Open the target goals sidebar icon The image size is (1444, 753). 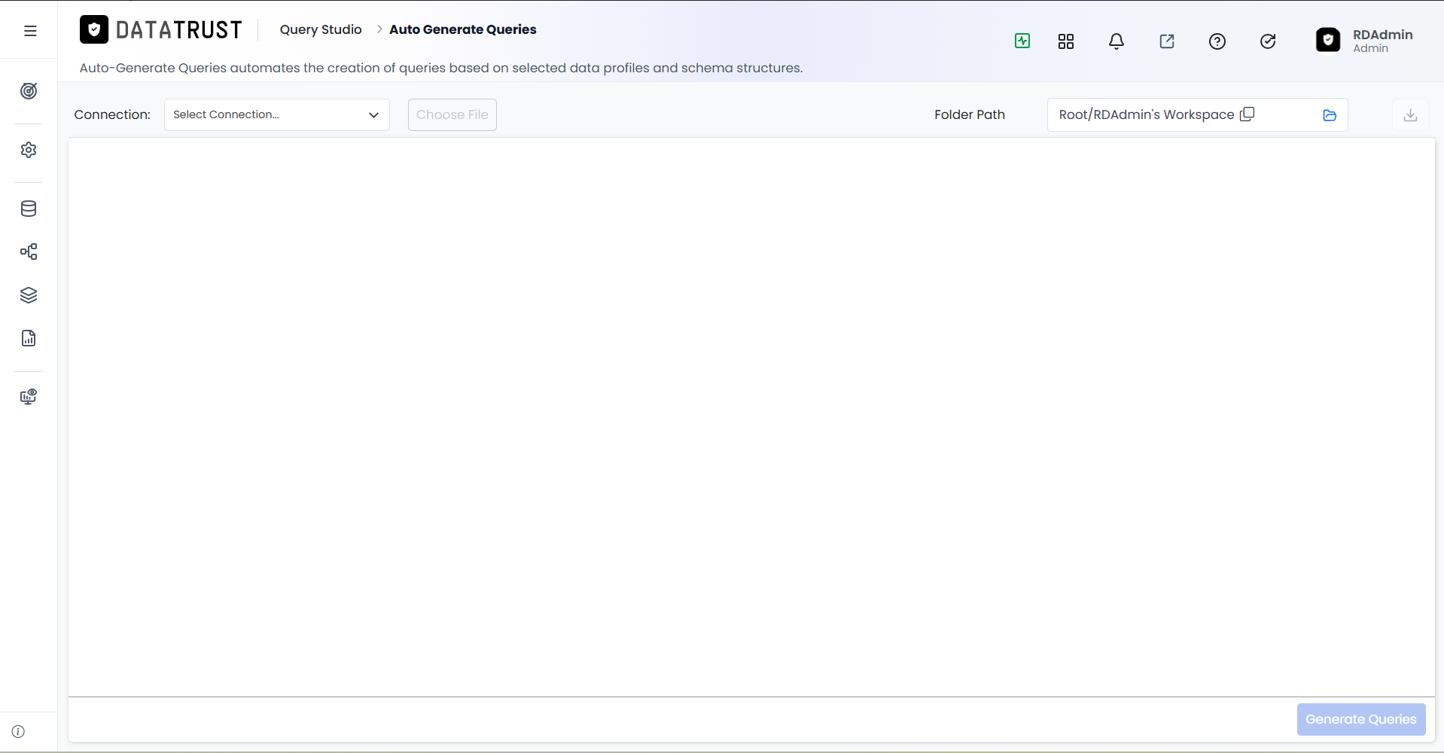click(x=29, y=91)
